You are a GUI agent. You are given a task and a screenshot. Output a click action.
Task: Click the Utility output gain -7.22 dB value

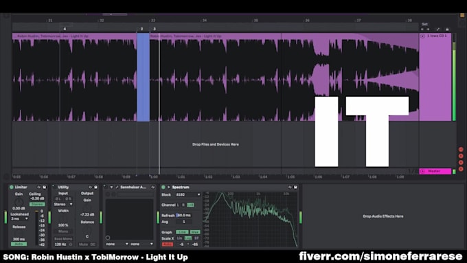pyautogui.click(x=87, y=214)
